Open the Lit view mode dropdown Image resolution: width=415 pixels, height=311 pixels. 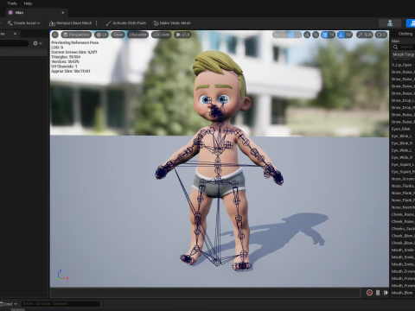point(101,35)
